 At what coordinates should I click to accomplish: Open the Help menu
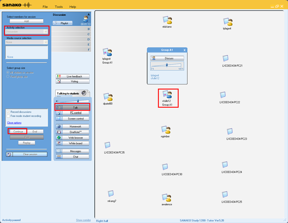[73, 7]
